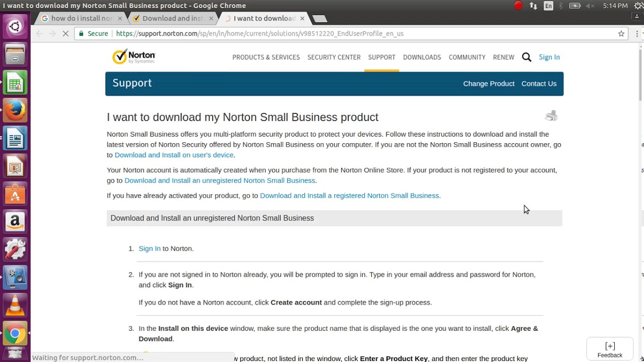The image size is (644, 362).
Task: Click Contact Us link
Action: tap(539, 83)
